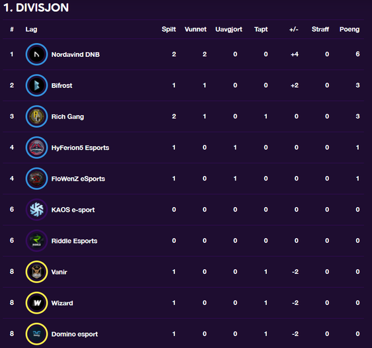Click the Vanir team crest
Viewport: 372px width, 348px height.
[x=36, y=272]
